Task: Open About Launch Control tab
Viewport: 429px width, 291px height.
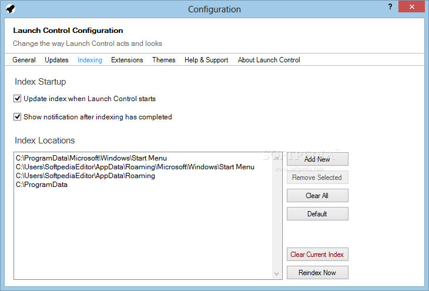Action: pos(269,60)
